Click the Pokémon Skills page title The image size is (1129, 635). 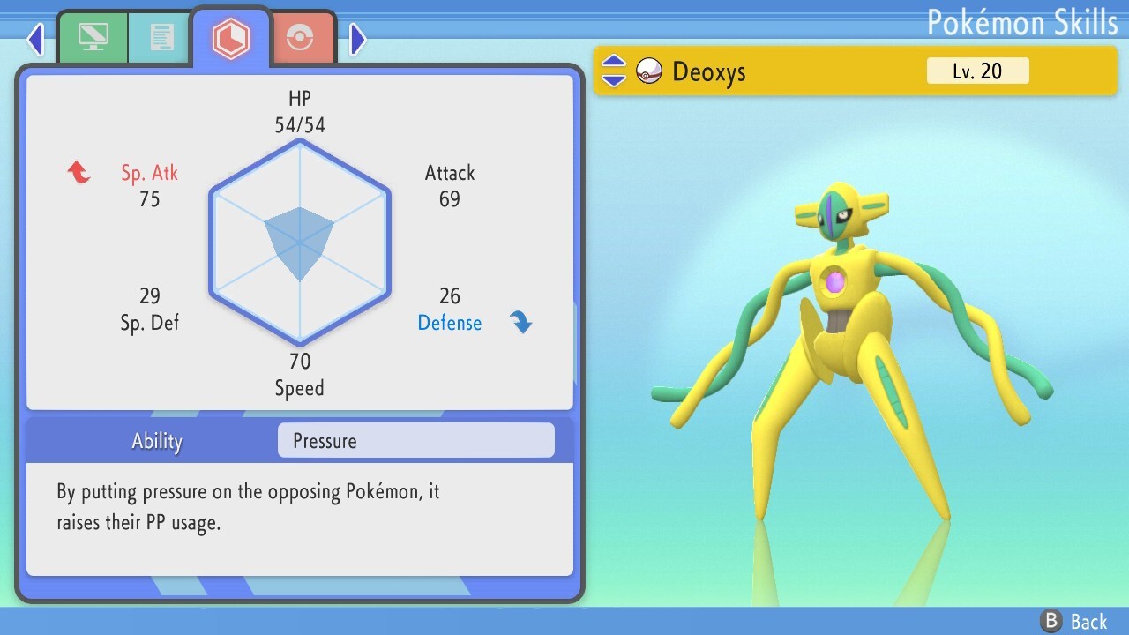point(1022,23)
